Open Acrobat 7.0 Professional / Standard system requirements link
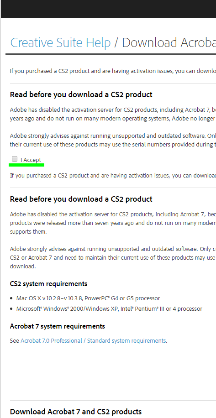 coord(93,341)
